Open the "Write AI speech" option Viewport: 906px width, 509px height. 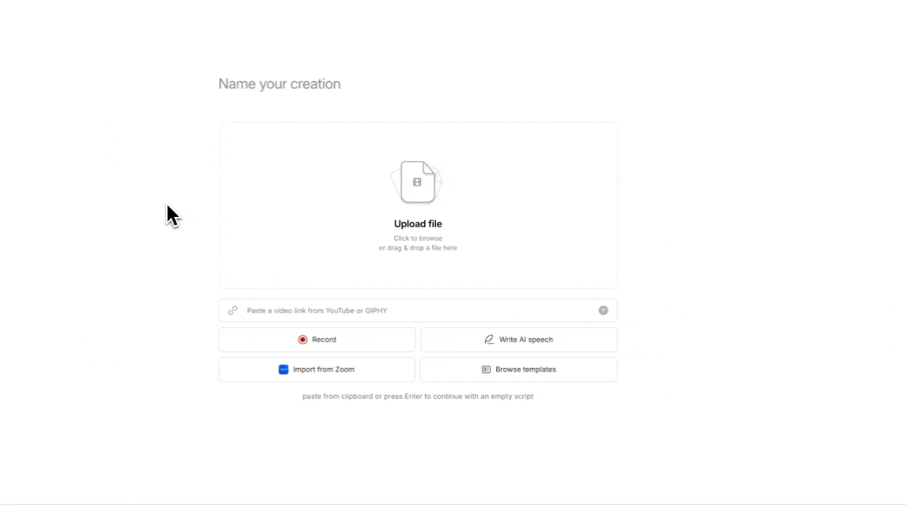(519, 340)
